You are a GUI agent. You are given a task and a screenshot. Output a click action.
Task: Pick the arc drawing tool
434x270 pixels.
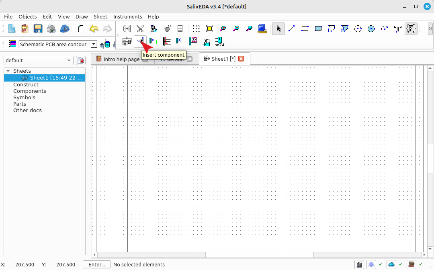pos(385,29)
